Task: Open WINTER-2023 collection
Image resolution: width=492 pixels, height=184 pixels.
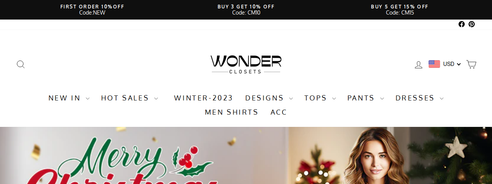Action: pos(203,98)
